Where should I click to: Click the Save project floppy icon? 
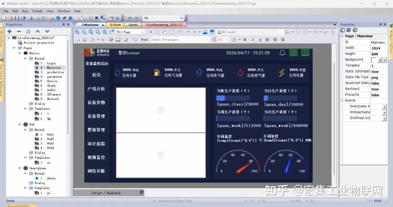17,18
